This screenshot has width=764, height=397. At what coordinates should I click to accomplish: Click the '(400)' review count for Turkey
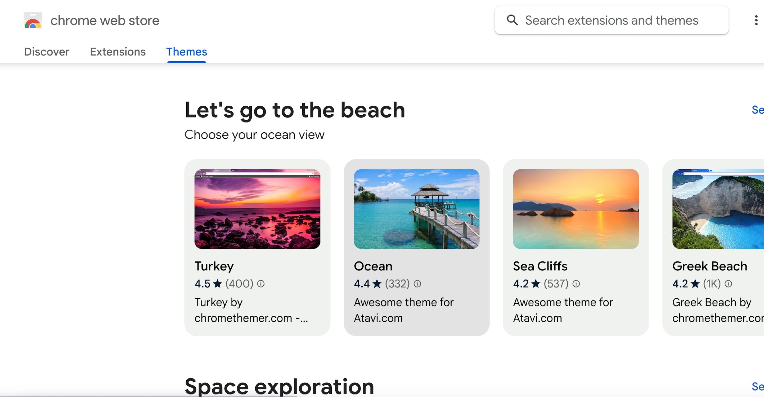[x=239, y=284]
